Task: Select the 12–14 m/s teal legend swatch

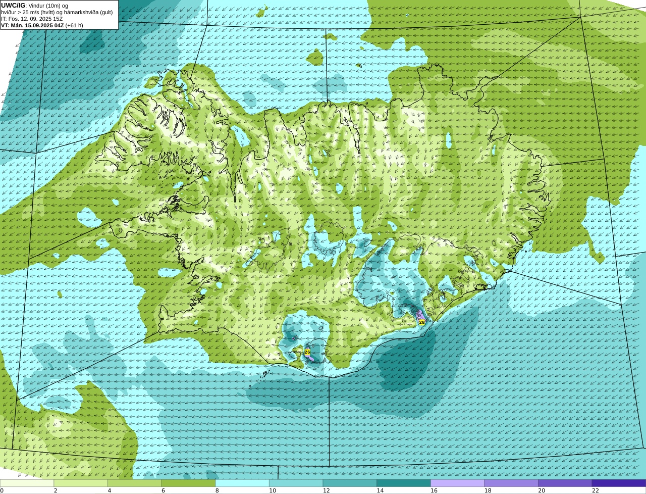Action: tap(350, 483)
